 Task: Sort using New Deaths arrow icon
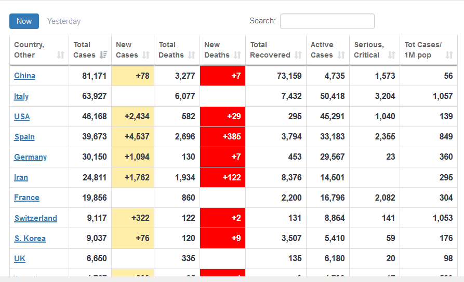237,55
